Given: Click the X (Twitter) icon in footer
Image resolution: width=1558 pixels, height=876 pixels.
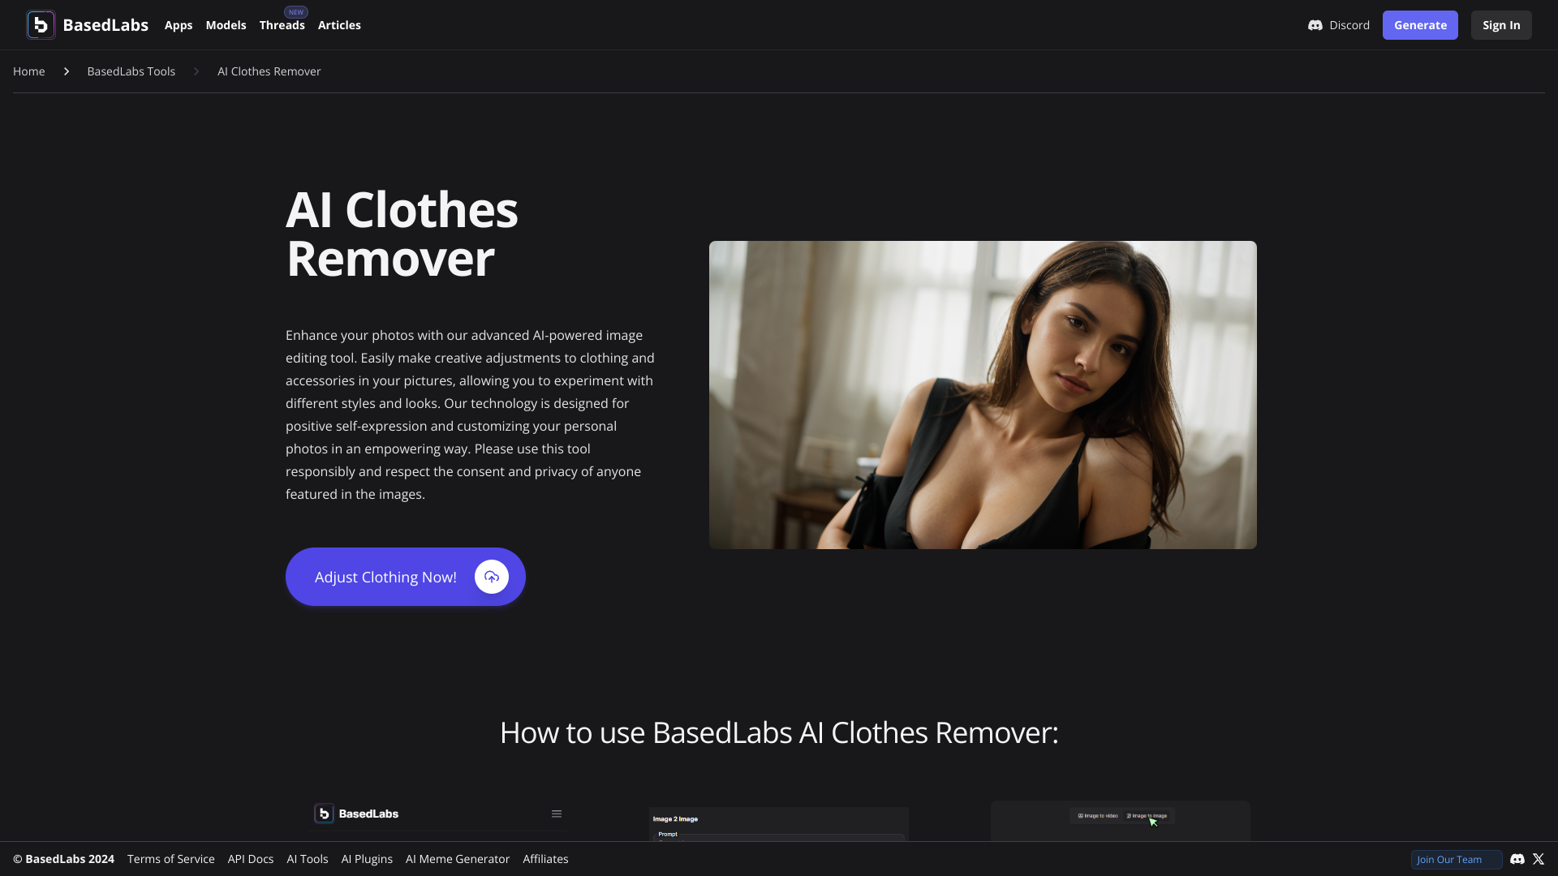Looking at the screenshot, I should pos(1539,858).
